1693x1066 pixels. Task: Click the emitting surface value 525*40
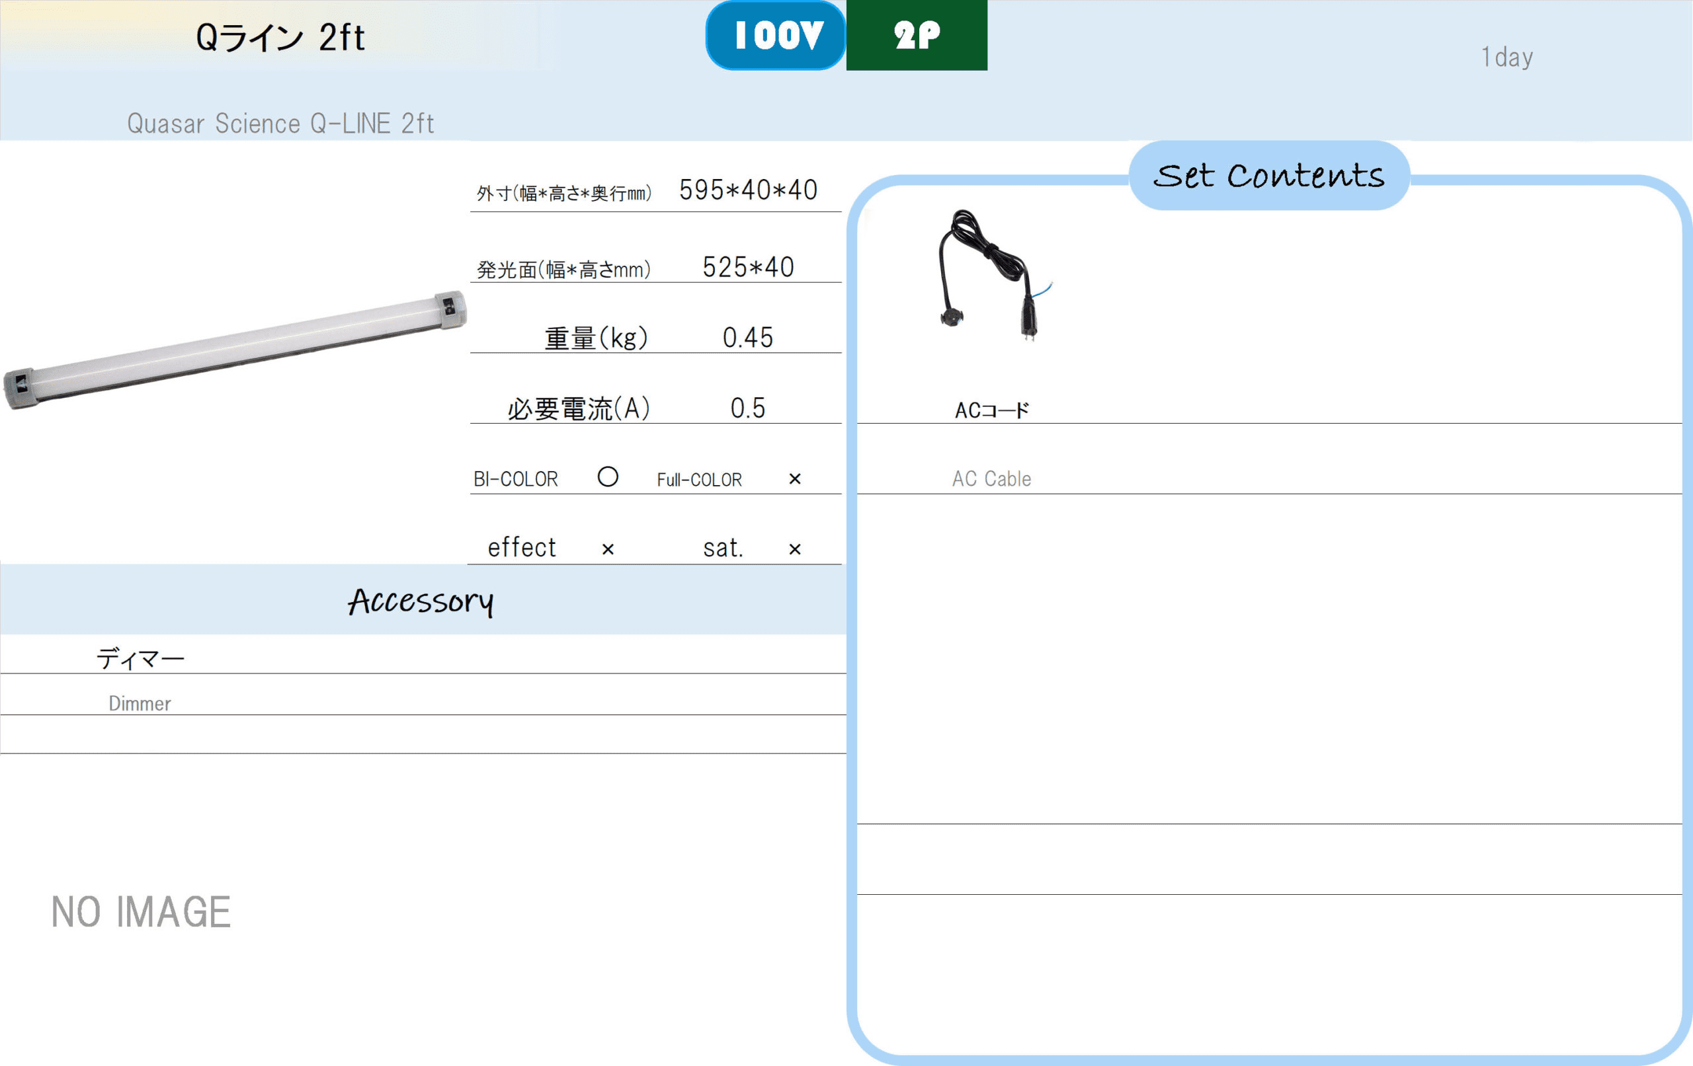pyautogui.click(x=748, y=267)
